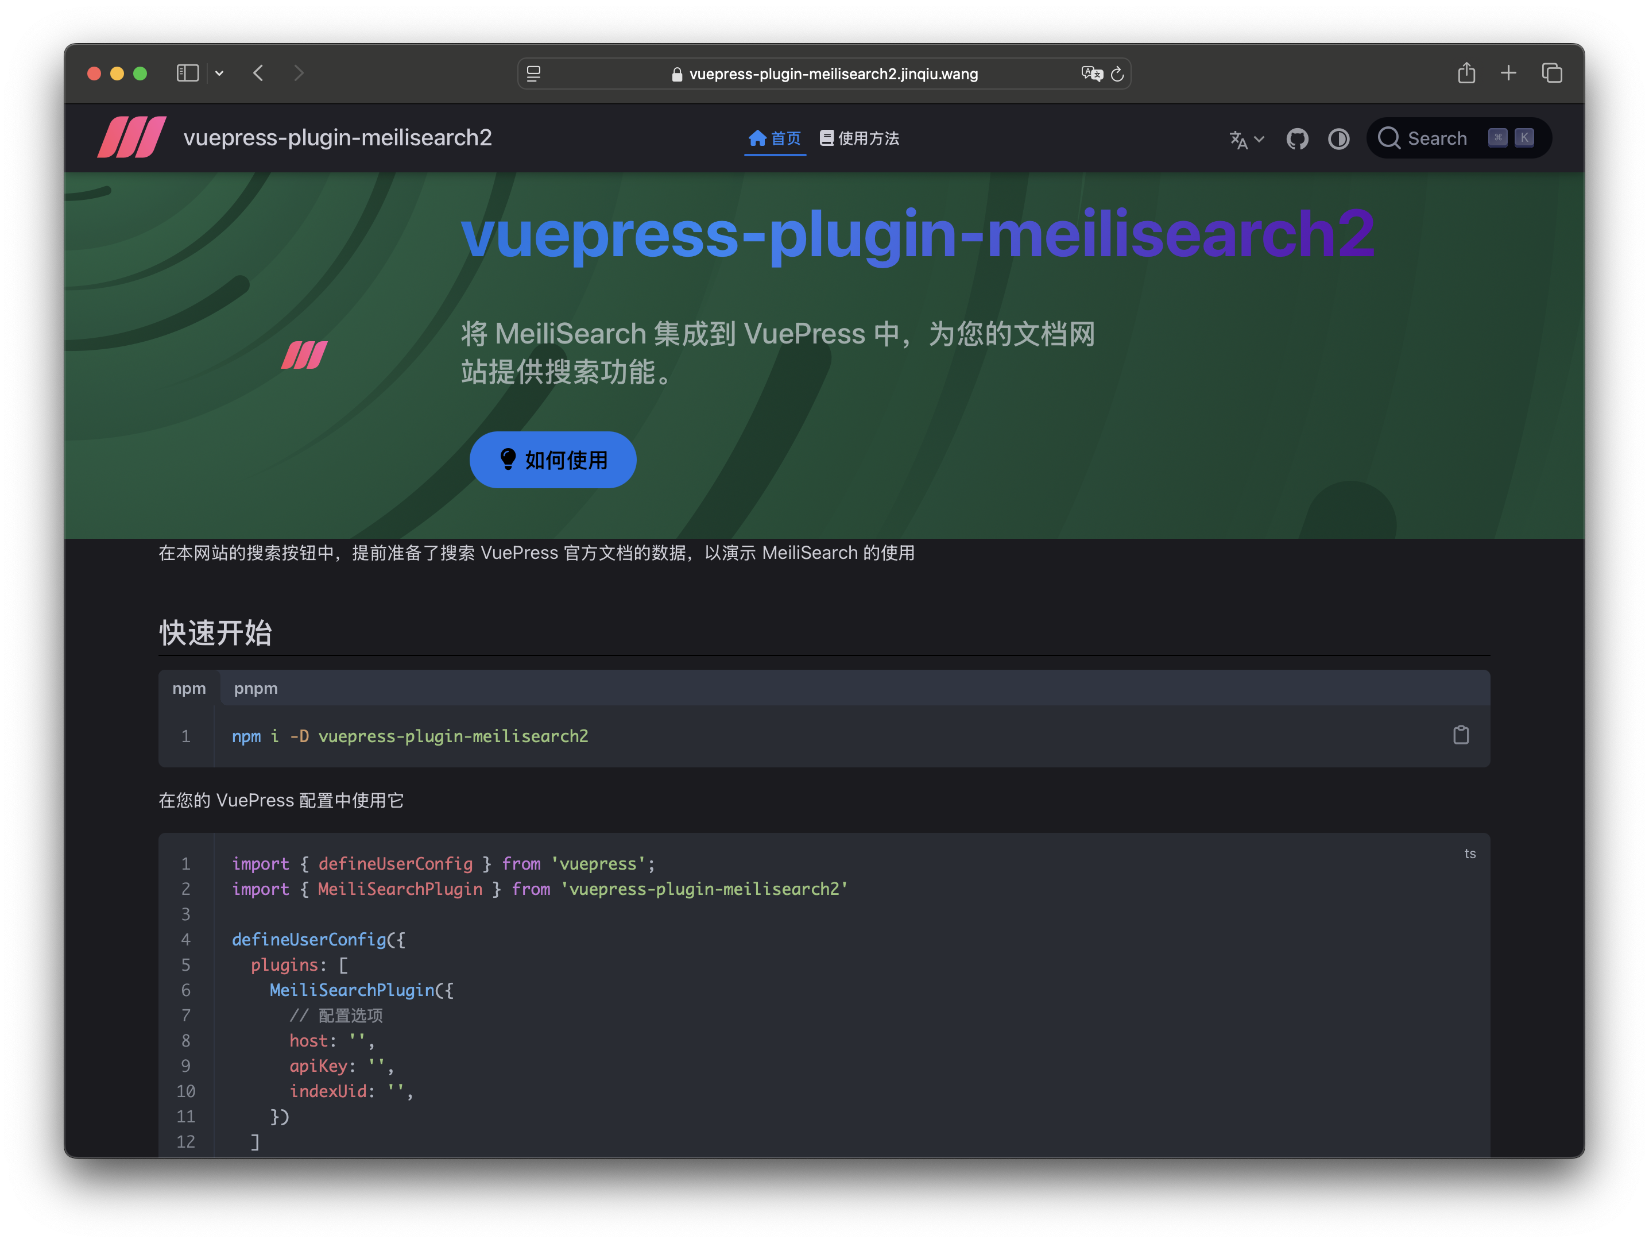This screenshot has width=1649, height=1243.
Task: Click the translate page icon
Action: click(x=1091, y=73)
